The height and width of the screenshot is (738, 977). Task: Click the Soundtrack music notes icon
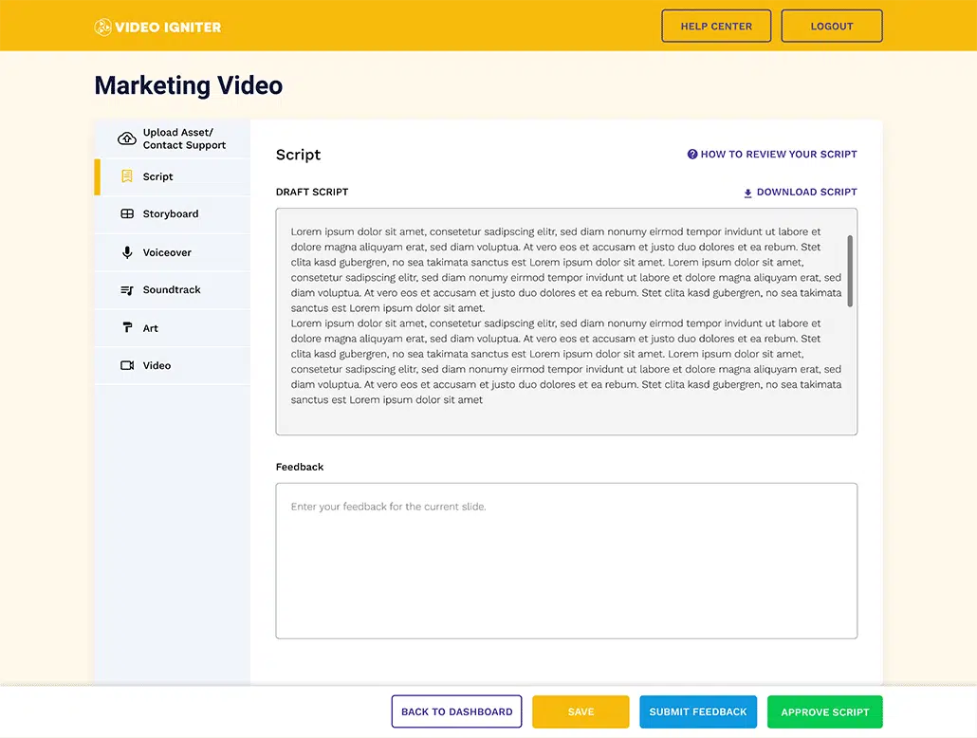(x=127, y=290)
